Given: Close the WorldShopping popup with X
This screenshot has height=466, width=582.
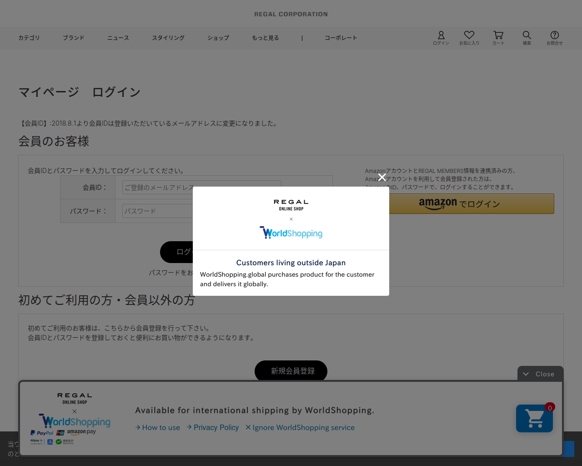Looking at the screenshot, I should click(382, 177).
